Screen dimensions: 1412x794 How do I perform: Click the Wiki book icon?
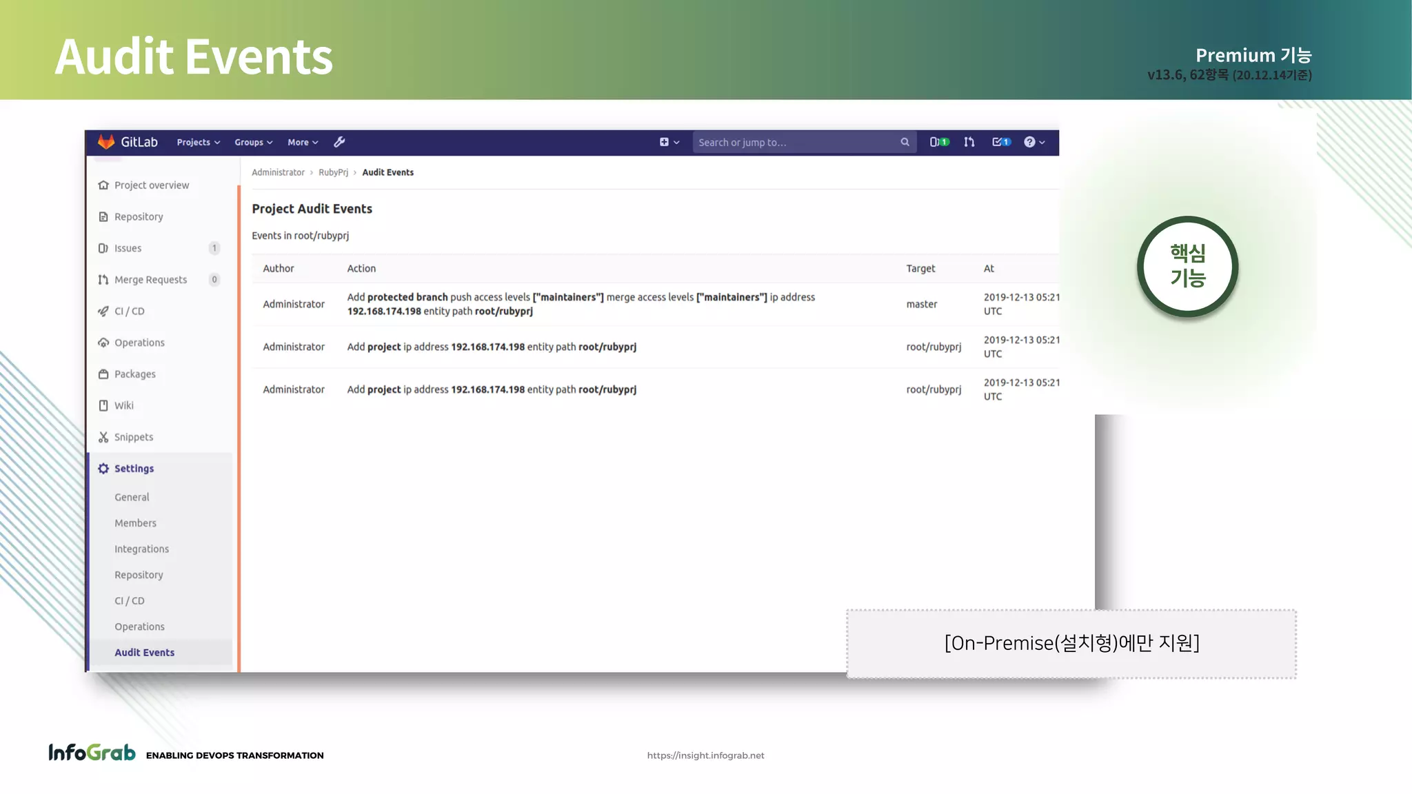pos(103,405)
